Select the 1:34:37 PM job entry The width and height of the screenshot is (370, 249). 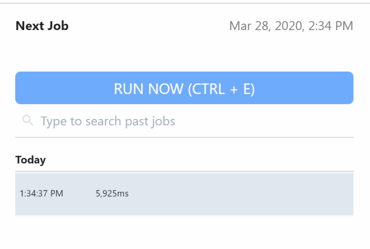tap(184, 194)
